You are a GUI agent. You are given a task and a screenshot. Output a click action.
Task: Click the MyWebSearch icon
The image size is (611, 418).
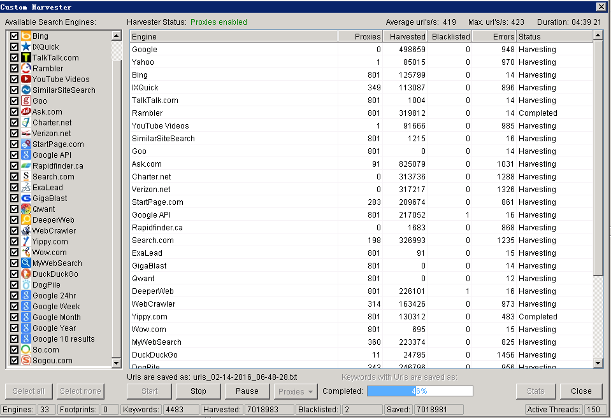click(26, 263)
